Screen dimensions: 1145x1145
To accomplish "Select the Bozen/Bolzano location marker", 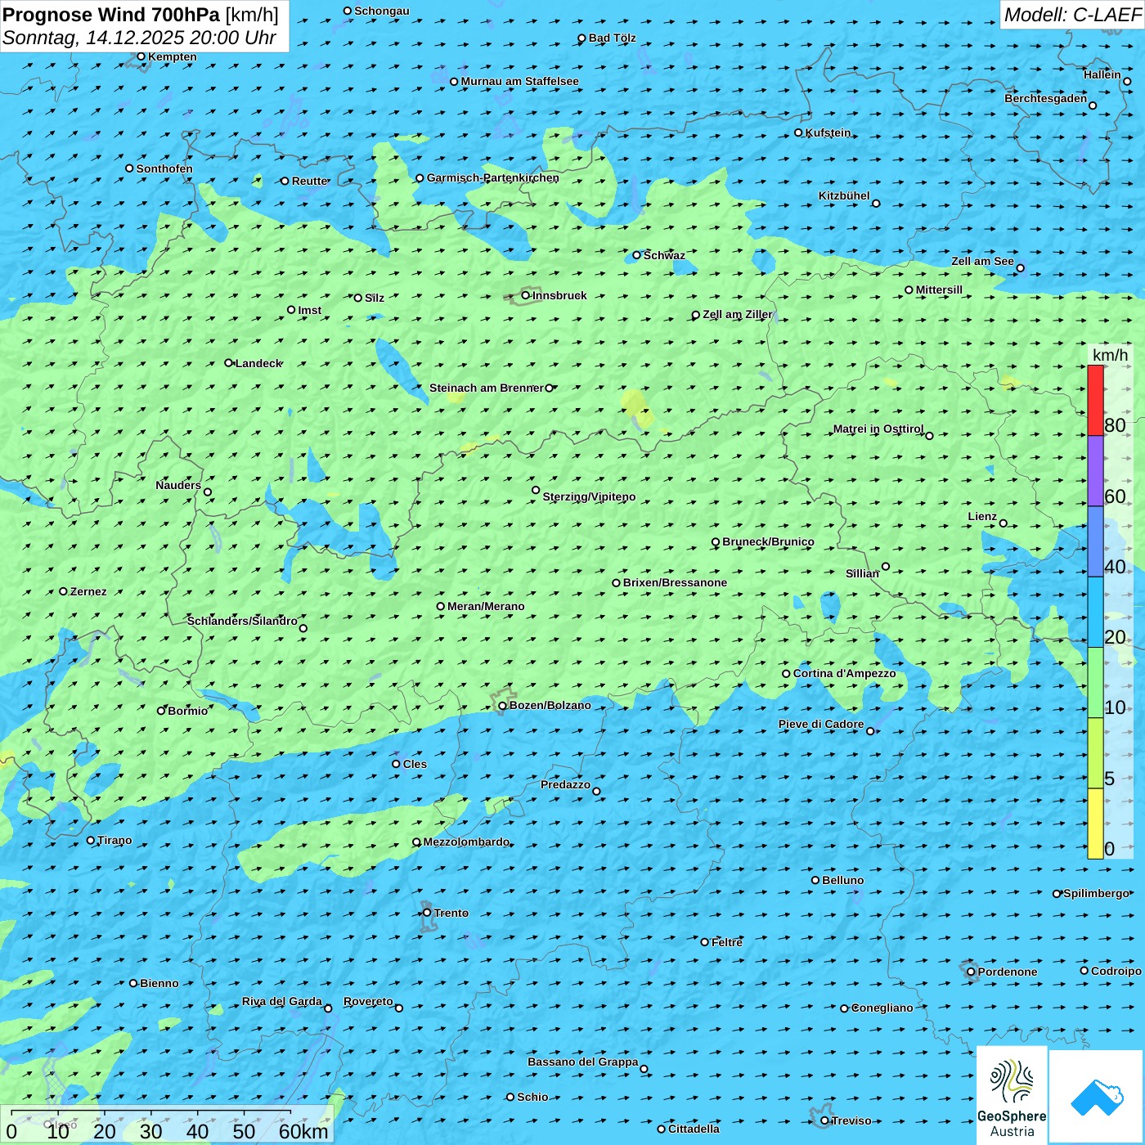I will click(x=503, y=706).
